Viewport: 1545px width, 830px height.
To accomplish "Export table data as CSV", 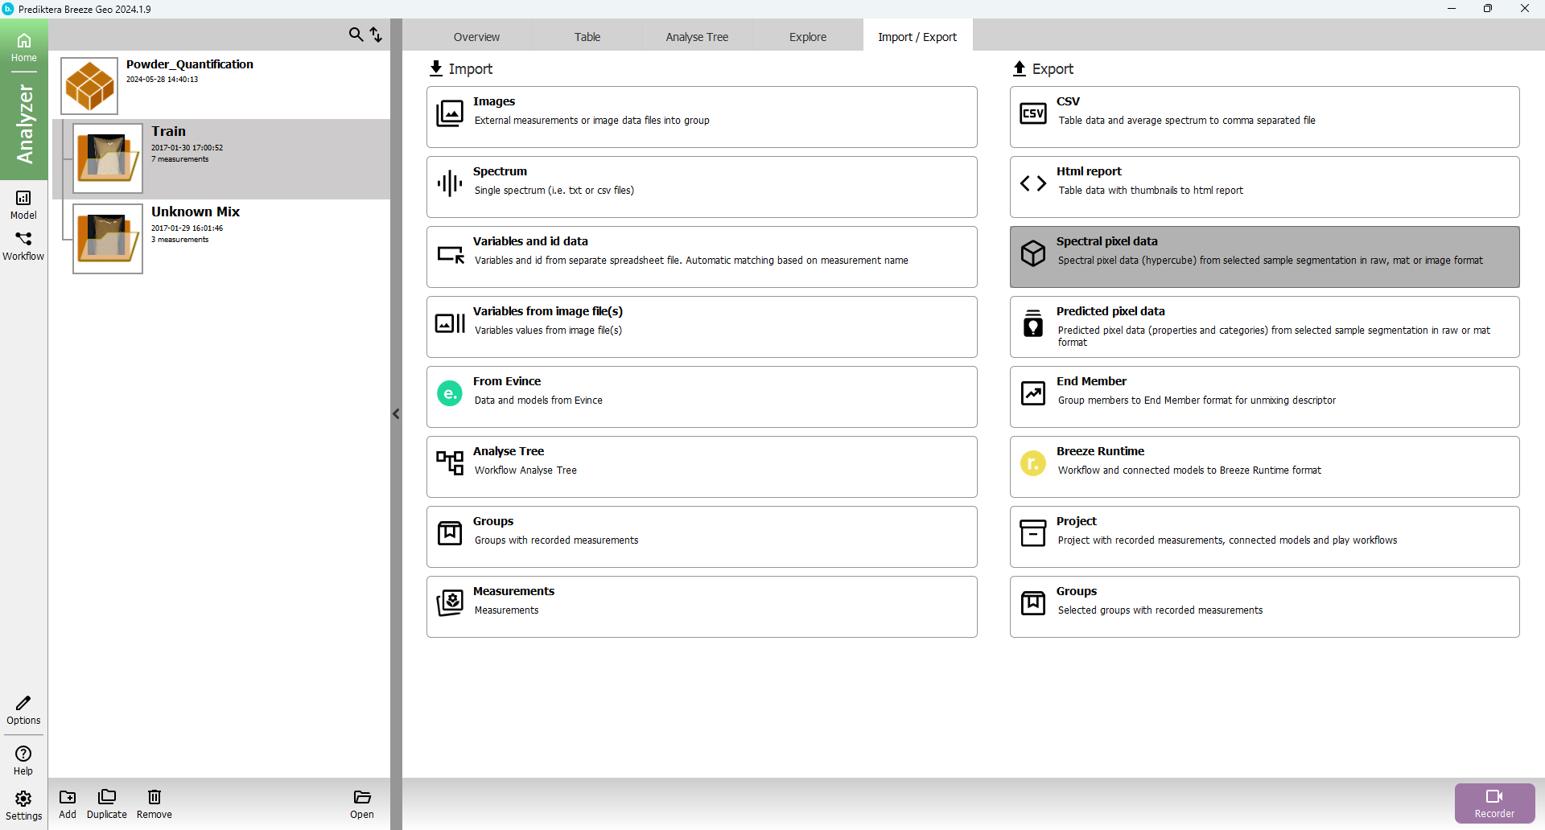I will [x=1264, y=117].
